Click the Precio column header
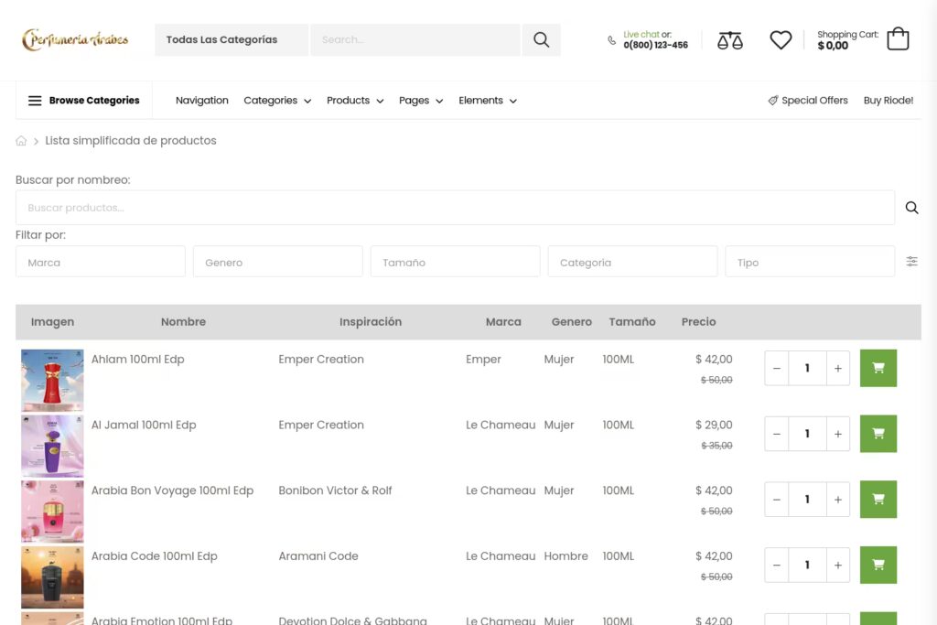937x625 pixels. (698, 322)
